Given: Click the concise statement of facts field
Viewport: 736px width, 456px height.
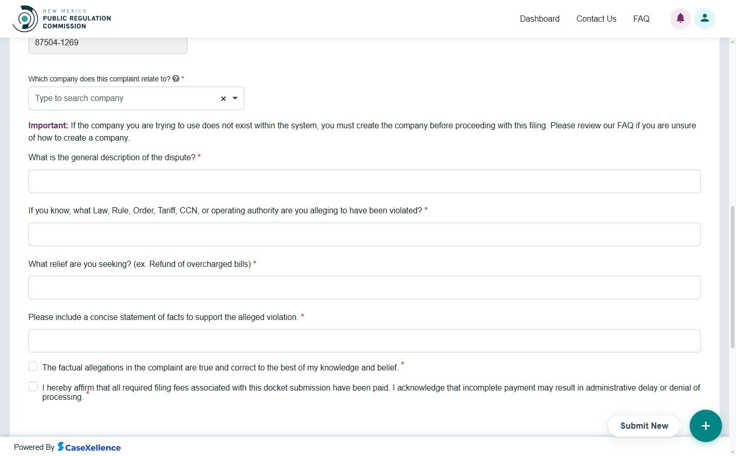Looking at the screenshot, I should 364,341.
